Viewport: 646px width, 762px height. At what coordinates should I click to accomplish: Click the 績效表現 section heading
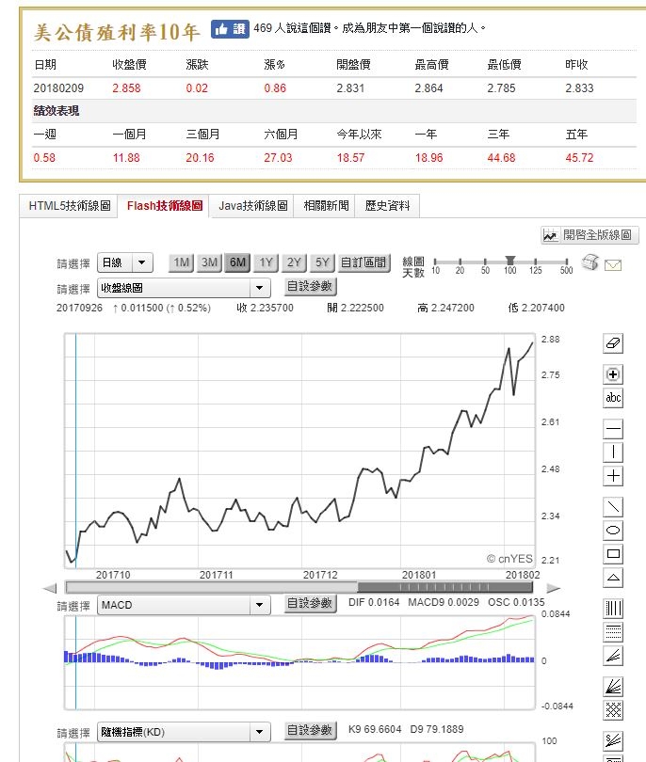[56, 111]
